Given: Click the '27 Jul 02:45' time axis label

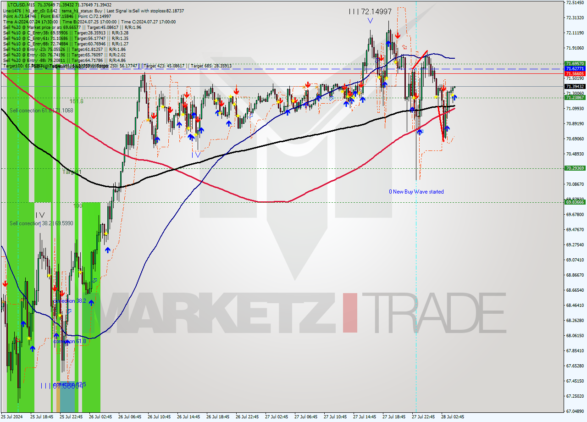Looking at the screenshot, I should click(x=277, y=417).
